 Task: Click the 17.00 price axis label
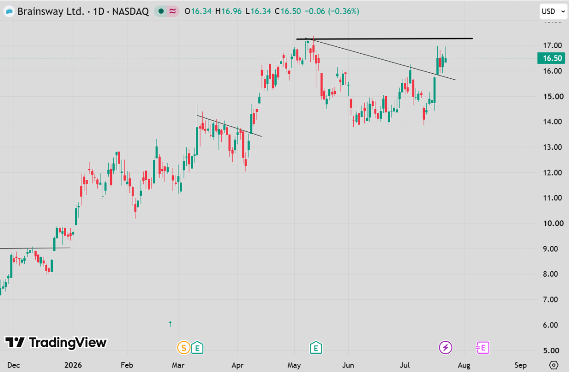click(552, 45)
